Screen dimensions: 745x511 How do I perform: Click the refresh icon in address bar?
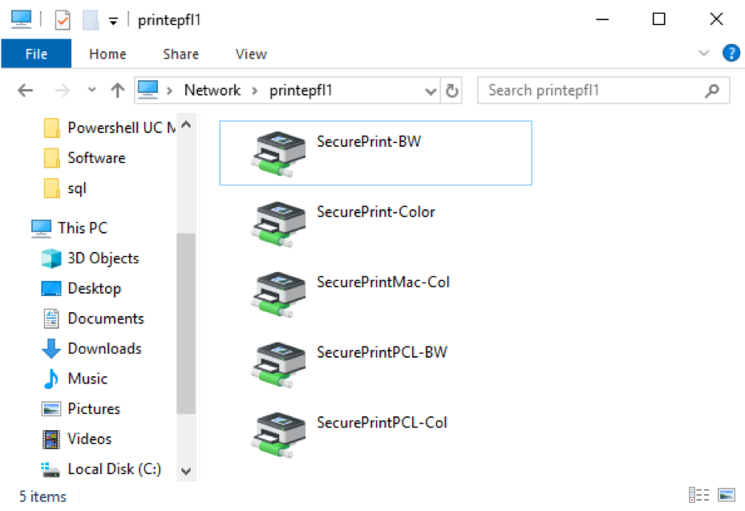[x=451, y=91]
